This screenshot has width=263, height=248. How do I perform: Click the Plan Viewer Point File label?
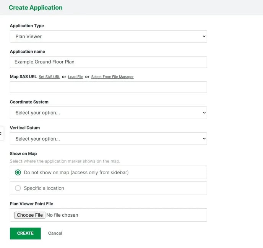point(31,204)
